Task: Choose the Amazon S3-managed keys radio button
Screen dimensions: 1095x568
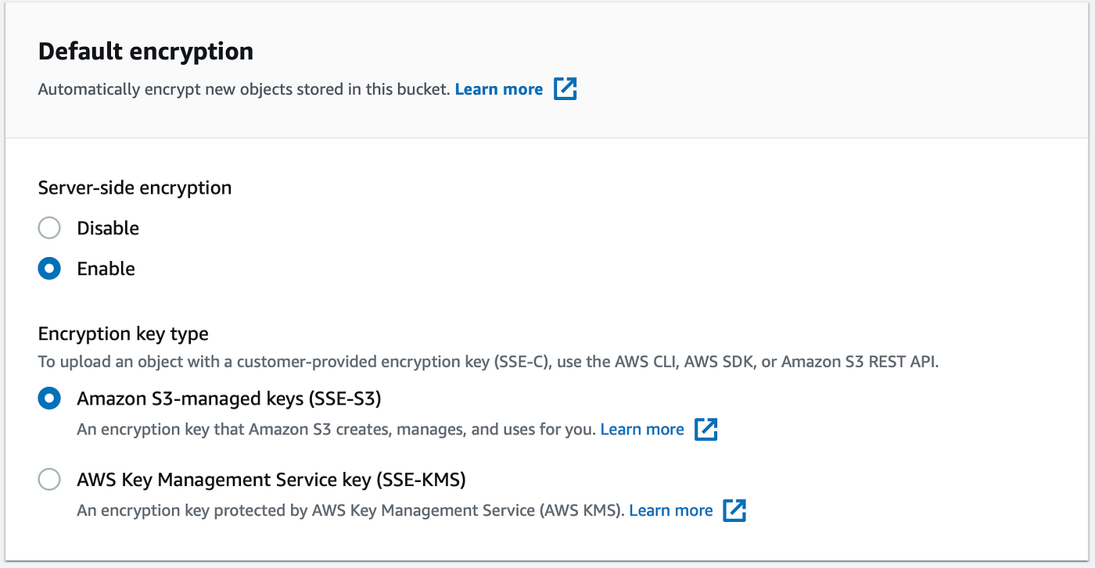Action: [x=49, y=398]
